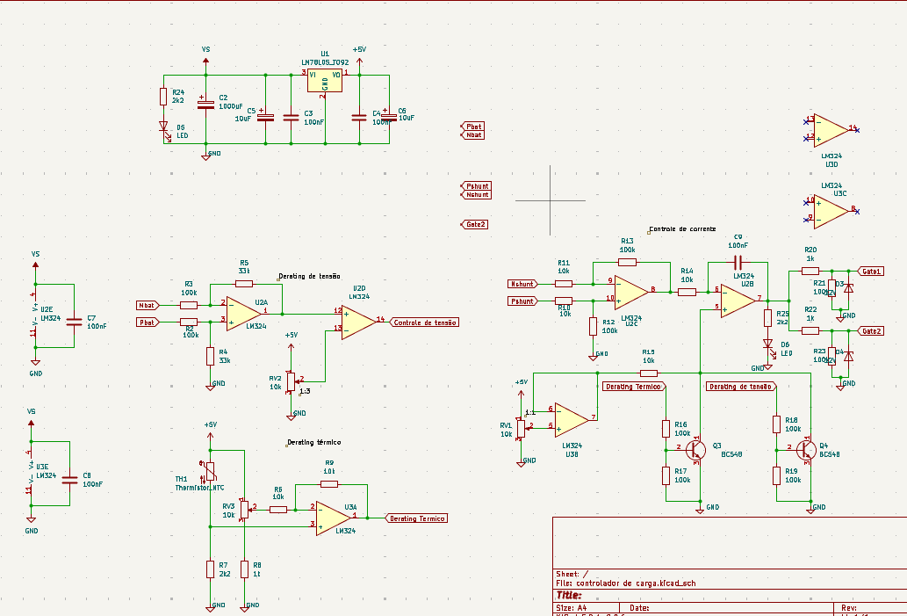The height and width of the screenshot is (616, 907).
Task: Click the Derating Termico label at U3A output
Action: [416, 518]
